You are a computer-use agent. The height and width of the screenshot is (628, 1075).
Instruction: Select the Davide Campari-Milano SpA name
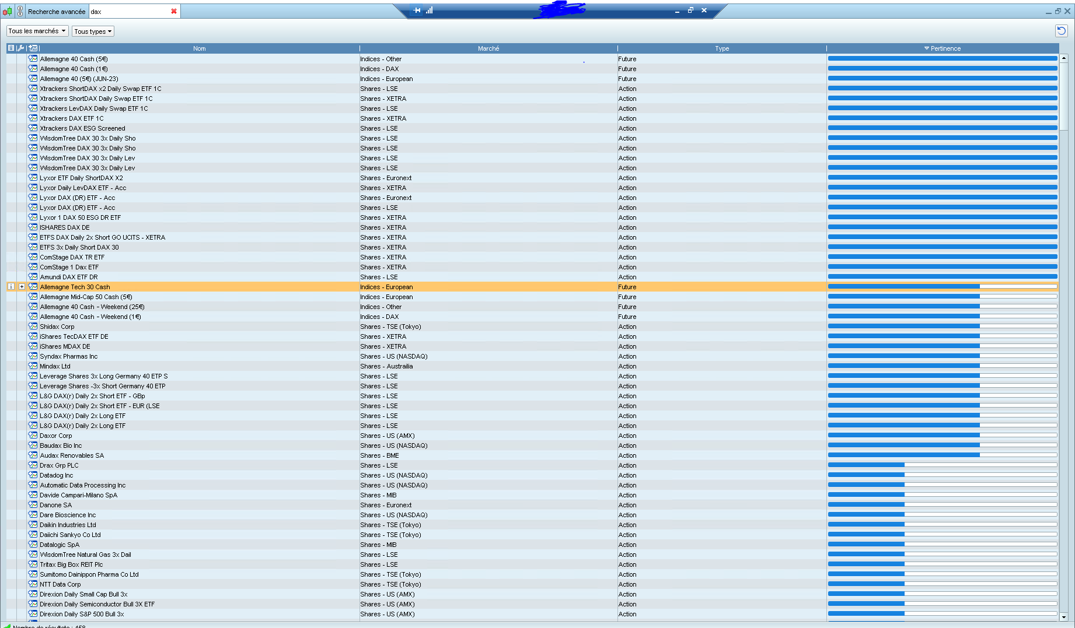(79, 495)
